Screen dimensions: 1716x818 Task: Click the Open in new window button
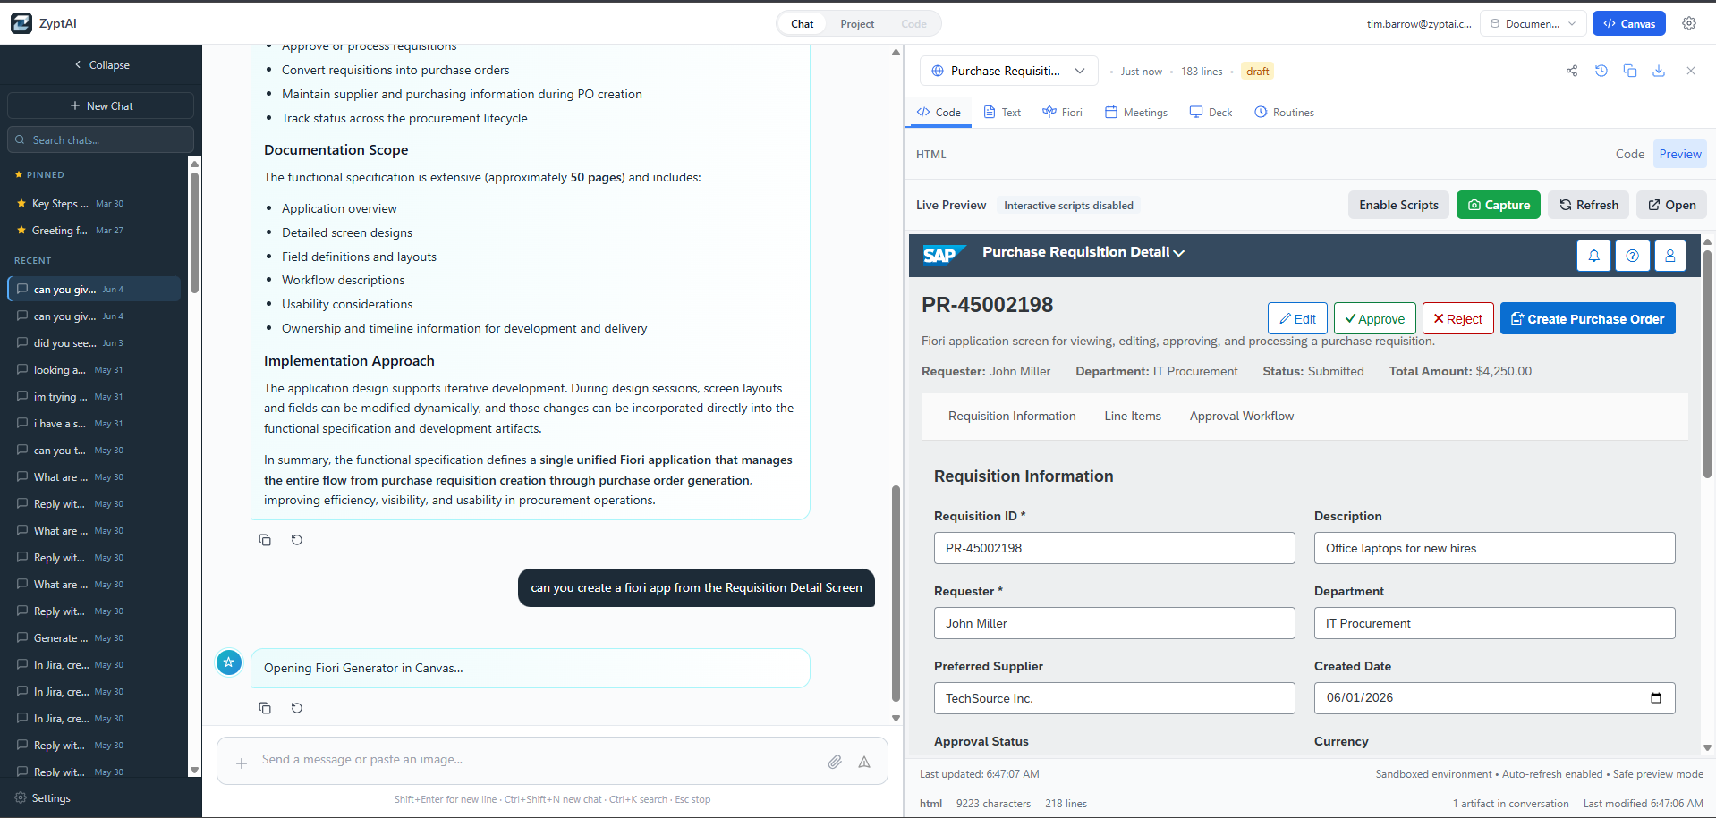point(1672,205)
